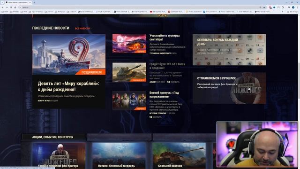Open the red extension icon in toolbar
This screenshot has width=300, height=169.
tap(270, 8)
